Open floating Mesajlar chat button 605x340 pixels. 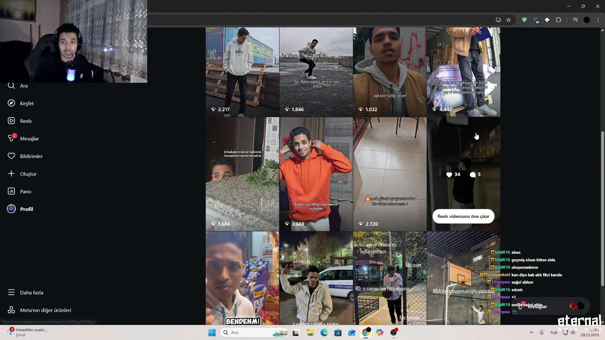552,306
